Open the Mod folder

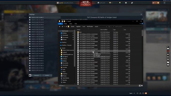point(80,32)
